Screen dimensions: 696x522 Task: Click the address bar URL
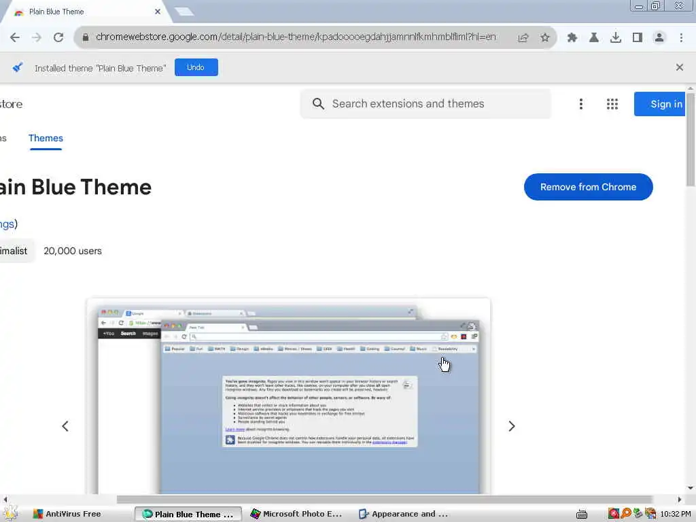(296, 37)
